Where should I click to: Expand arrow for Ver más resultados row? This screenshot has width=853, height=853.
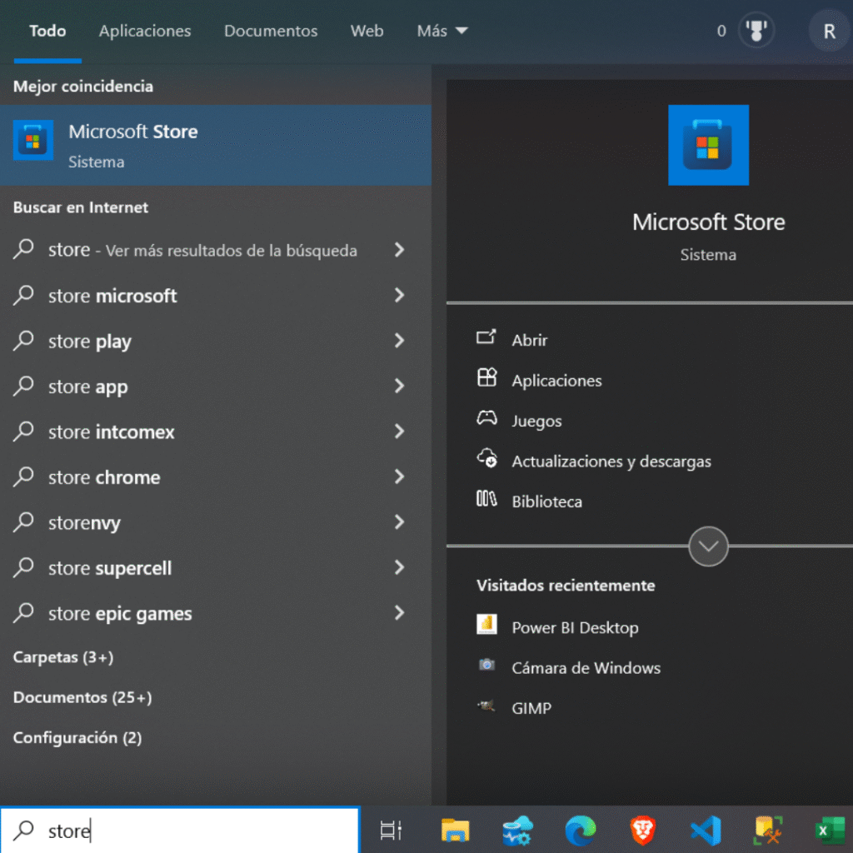(399, 250)
